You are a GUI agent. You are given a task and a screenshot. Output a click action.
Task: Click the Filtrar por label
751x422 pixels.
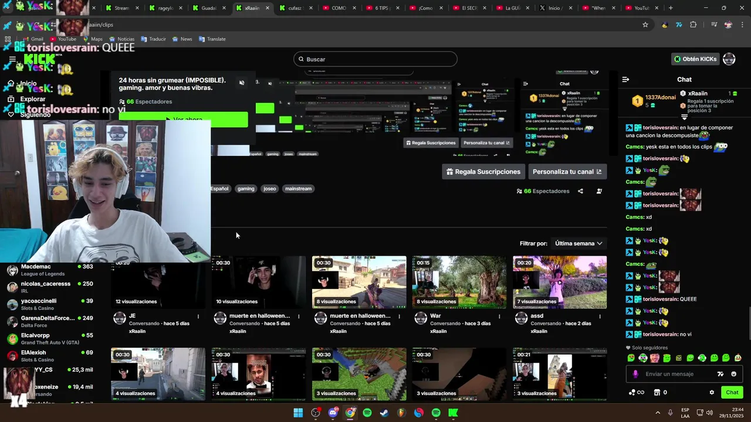coord(533,243)
